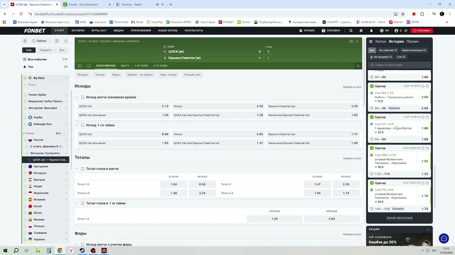Open Страны Все dropdown
This screenshot has height=255, width=455.
click(x=61, y=133)
